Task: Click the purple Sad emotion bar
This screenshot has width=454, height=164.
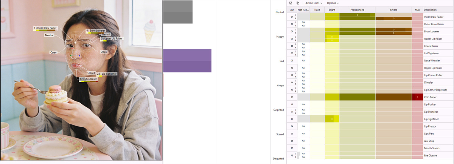Action: coord(187,61)
